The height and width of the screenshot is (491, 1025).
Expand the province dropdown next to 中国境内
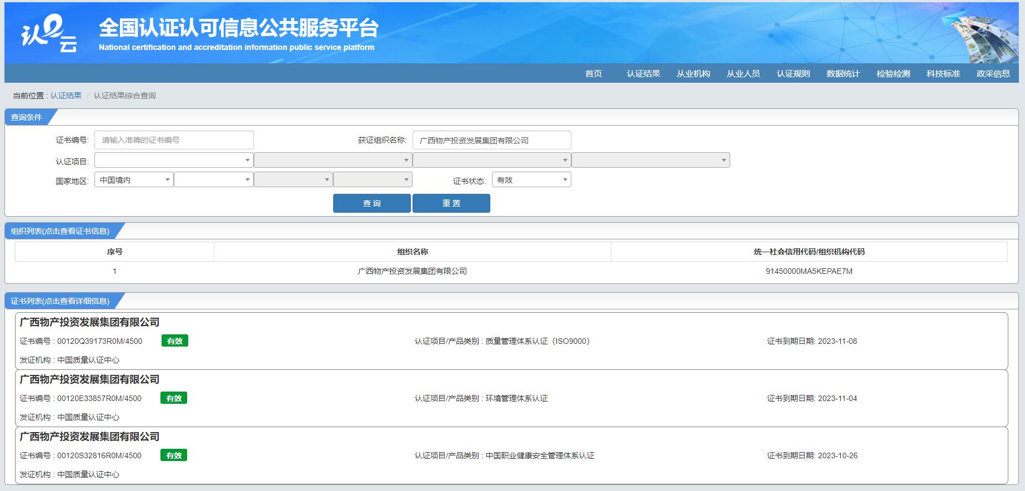coord(213,180)
